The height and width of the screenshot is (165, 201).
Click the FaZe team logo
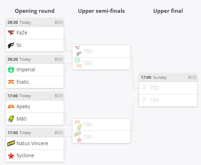(11, 33)
